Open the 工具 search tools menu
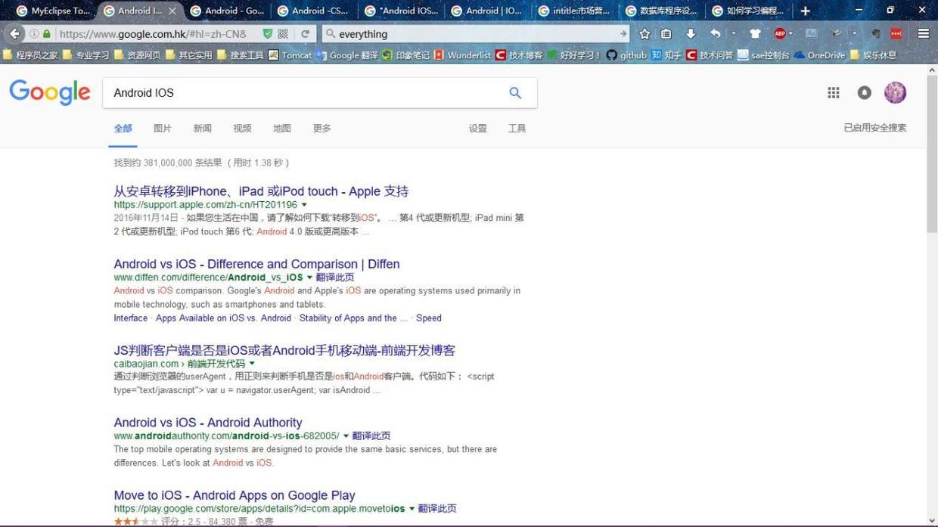938x527 pixels. pyautogui.click(x=517, y=129)
